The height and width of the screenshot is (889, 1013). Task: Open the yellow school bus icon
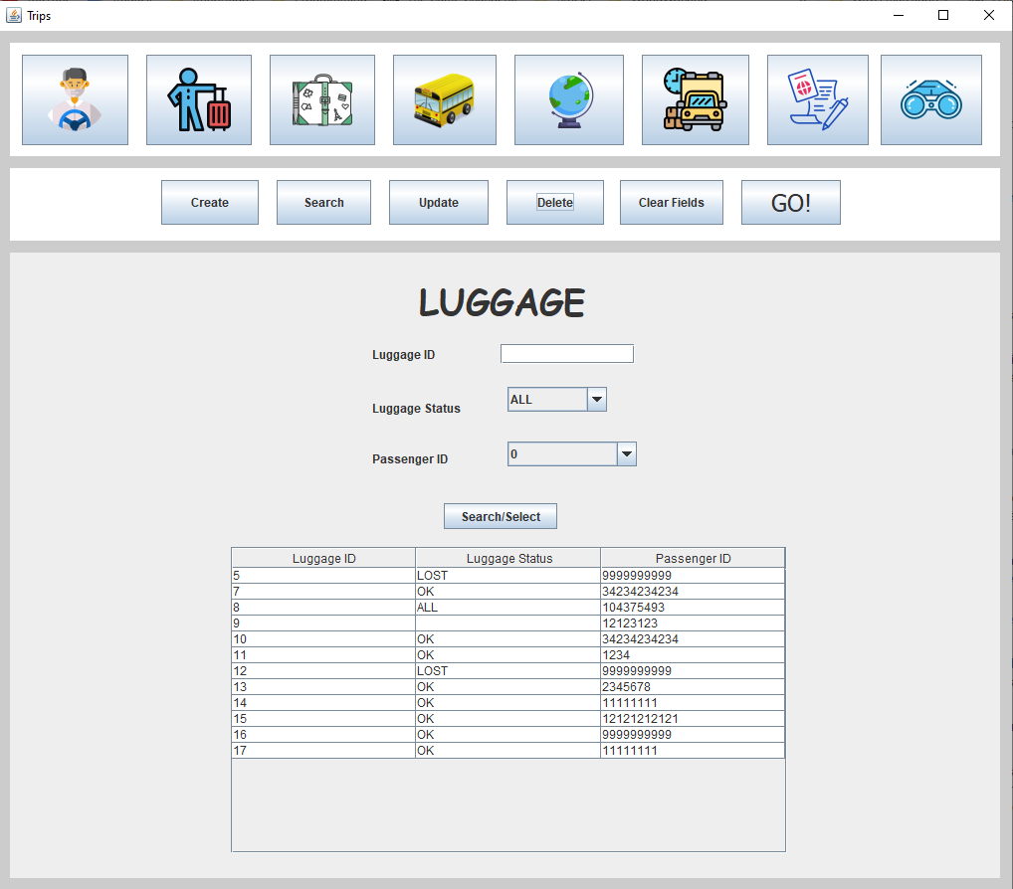point(445,99)
